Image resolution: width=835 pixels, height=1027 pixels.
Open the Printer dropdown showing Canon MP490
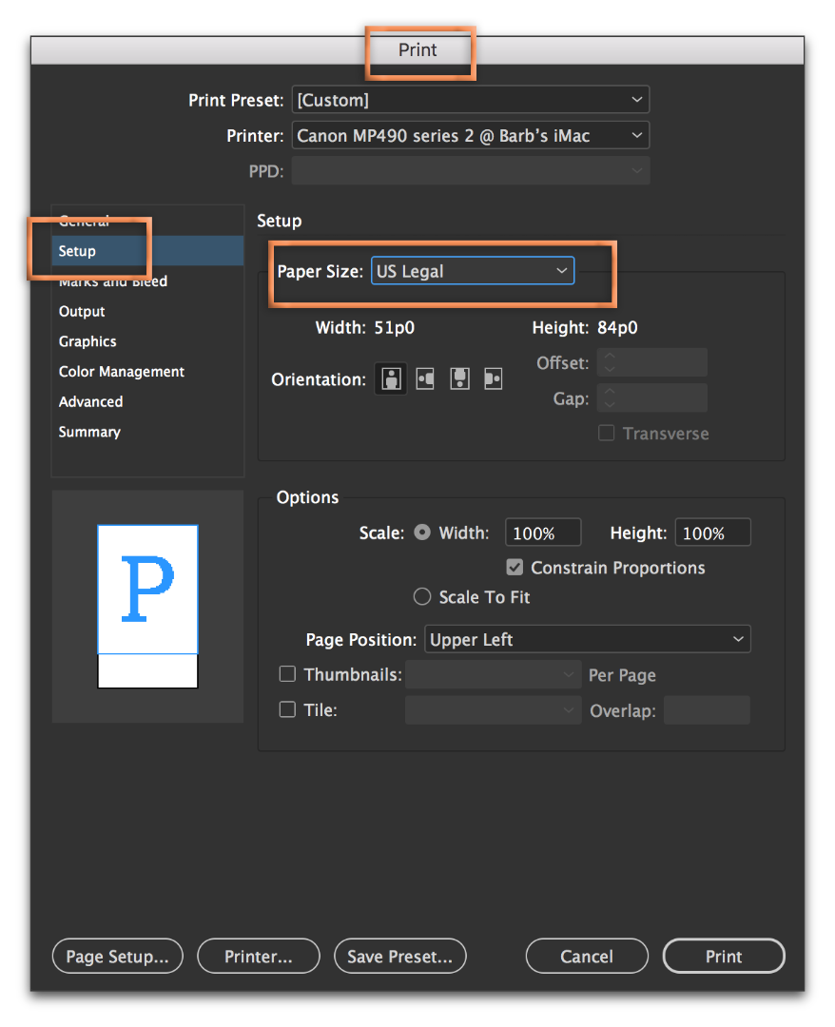[x=470, y=136]
